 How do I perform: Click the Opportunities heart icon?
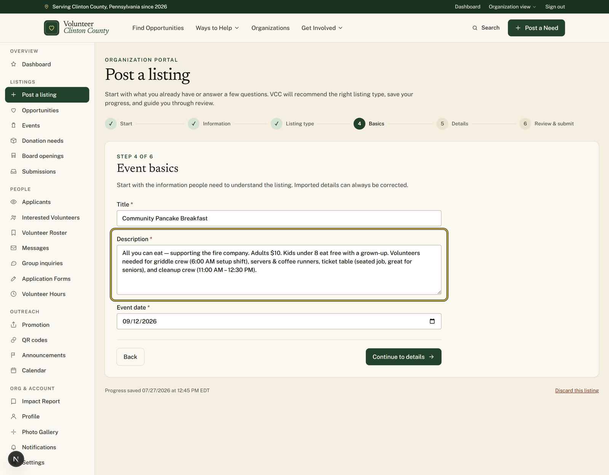pos(14,110)
